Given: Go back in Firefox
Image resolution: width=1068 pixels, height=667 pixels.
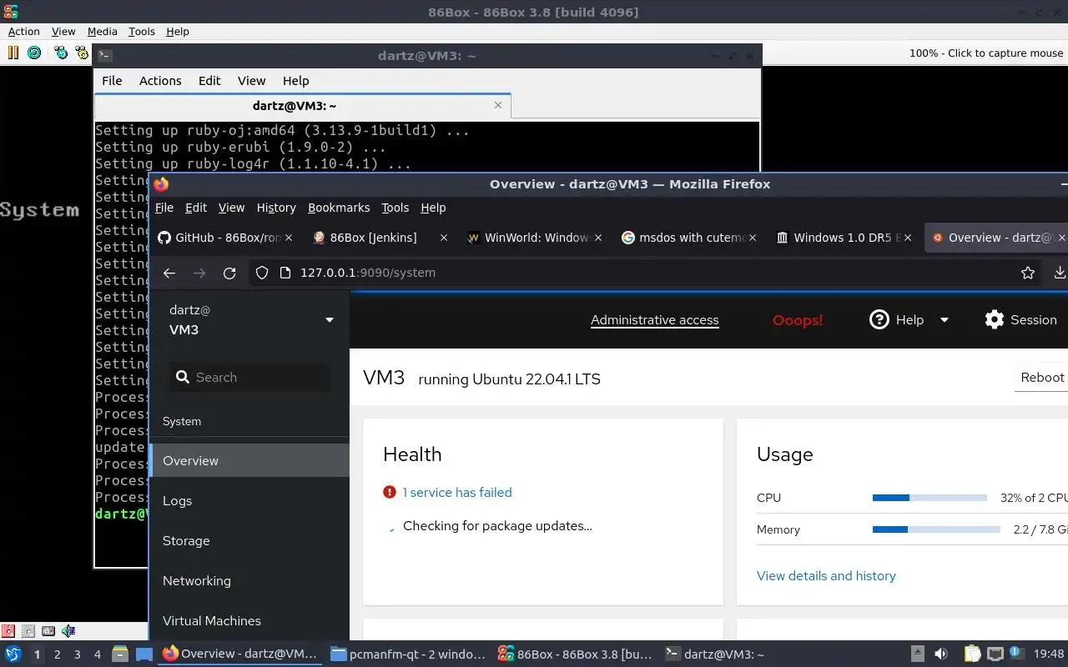Looking at the screenshot, I should (169, 273).
